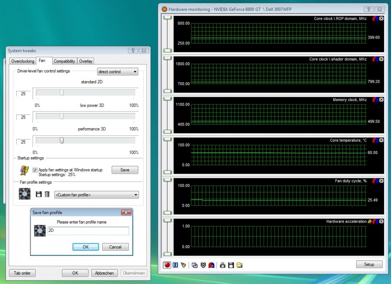This screenshot has width=391, height=284.
Task: Click the help button on Hardware monitoring title bar
Action: pyautogui.click(x=369, y=9)
